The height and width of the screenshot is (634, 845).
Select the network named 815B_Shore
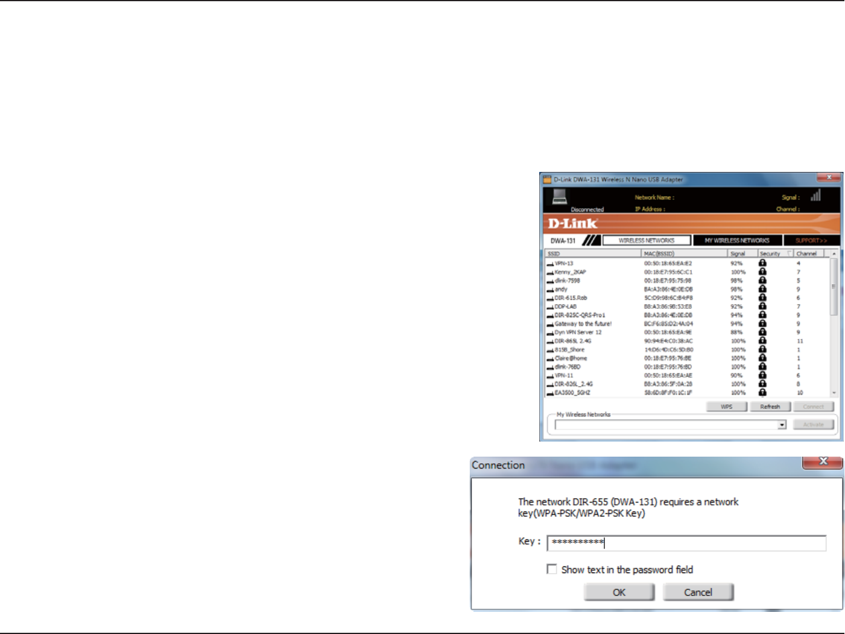tap(569, 350)
